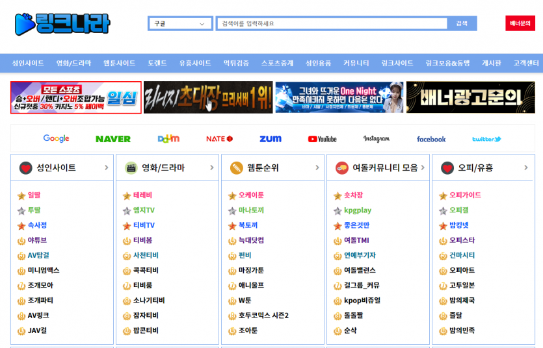Open the 숏차장 link
Viewport: 543px width, 348px height.
coord(354,195)
